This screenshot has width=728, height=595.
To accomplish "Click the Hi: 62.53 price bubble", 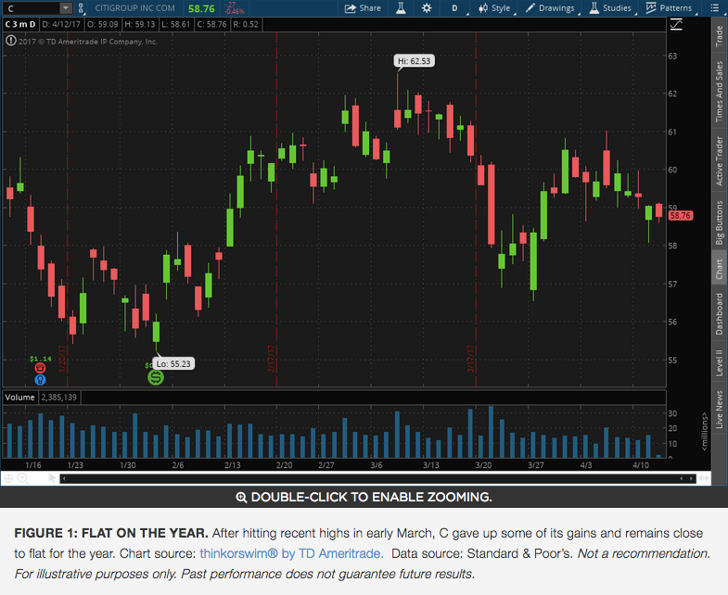I will click(415, 61).
